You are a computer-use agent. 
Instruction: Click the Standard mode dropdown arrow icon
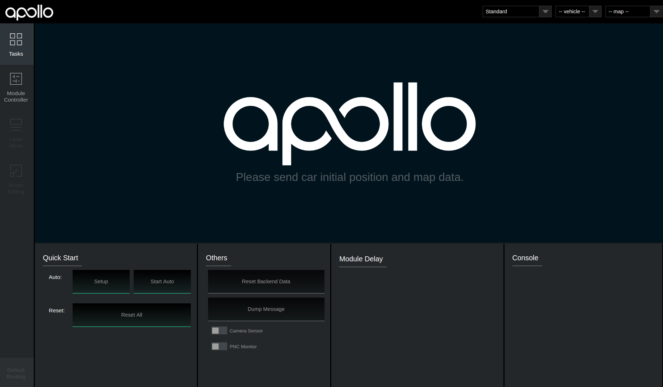[x=546, y=11]
